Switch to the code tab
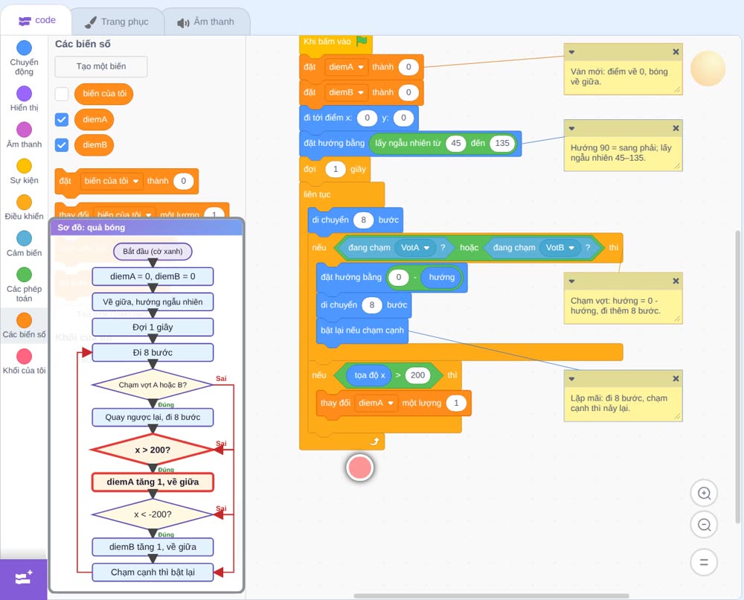Viewport: 744px width, 600px height. click(x=37, y=20)
